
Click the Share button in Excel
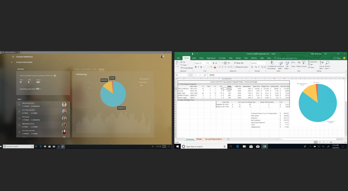tap(337, 58)
